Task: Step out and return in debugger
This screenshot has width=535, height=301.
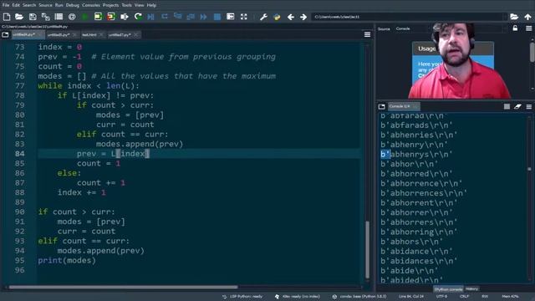Action: pyautogui.click(x=191, y=17)
